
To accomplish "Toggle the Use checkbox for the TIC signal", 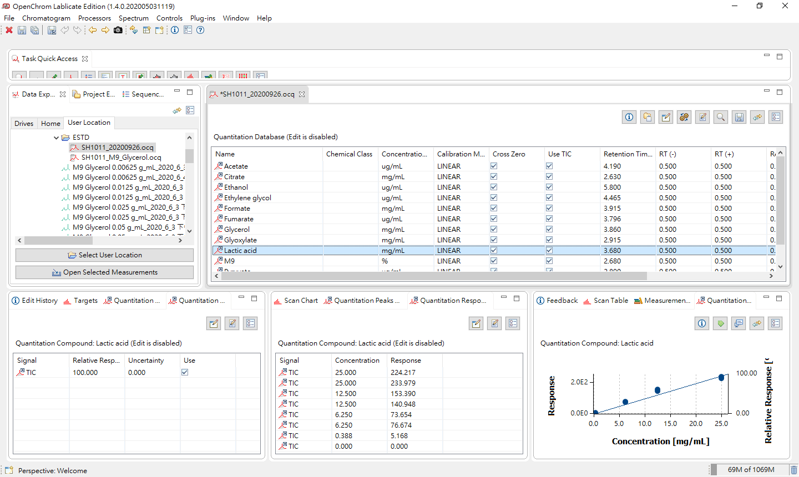I will [x=186, y=372].
